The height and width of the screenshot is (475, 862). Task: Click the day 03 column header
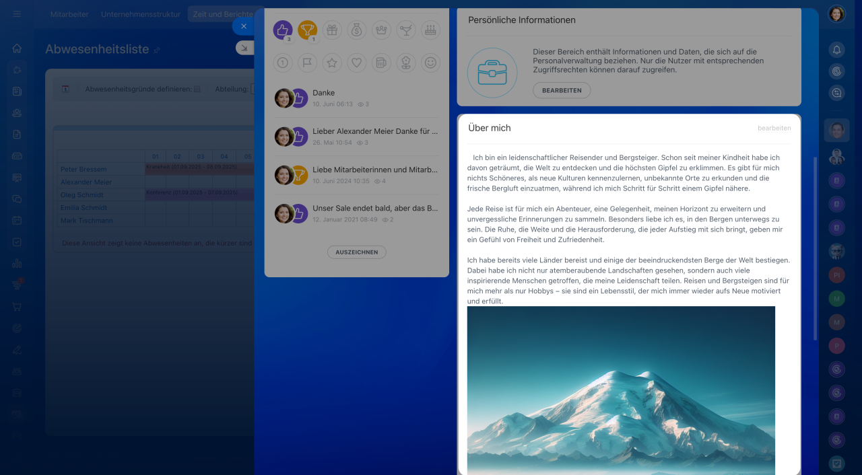pyautogui.click(x=201, y=156)
